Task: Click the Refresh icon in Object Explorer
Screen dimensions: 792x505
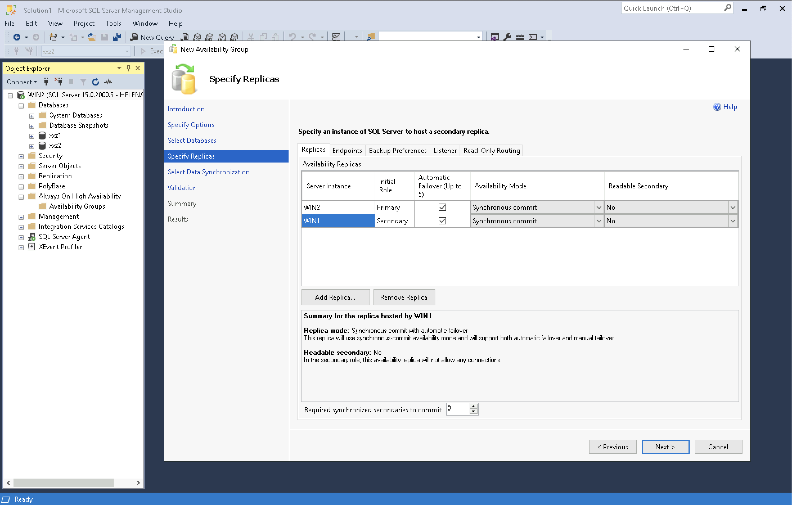Action: (x=95, y=82)
